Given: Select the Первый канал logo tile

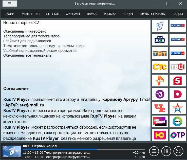Looking at the screenshot, I should [x=160, y=26].
